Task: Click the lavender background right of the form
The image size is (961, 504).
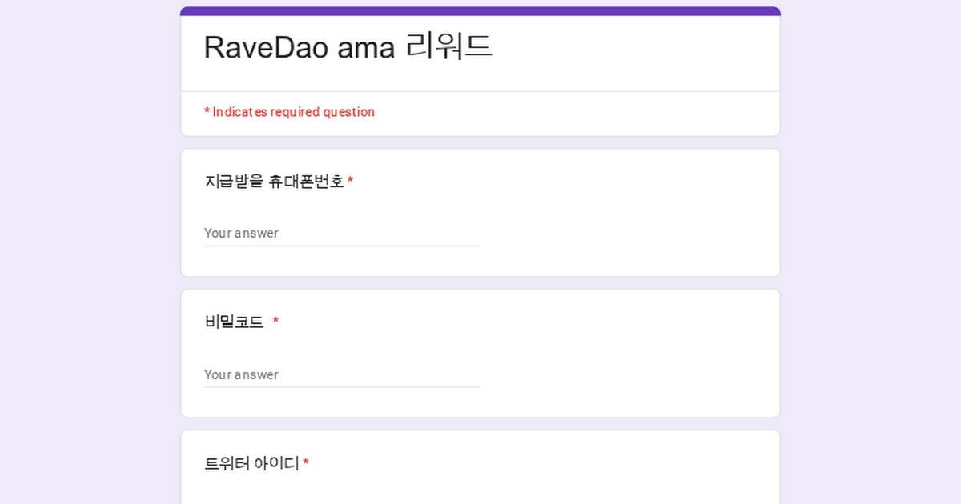Action: point(873,256)
